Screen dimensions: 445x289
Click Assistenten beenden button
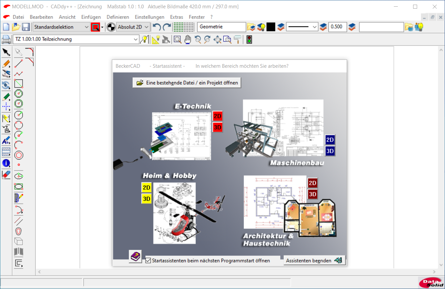coord(314,260)
